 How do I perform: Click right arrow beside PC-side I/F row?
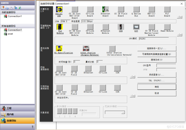pos(181,17)
